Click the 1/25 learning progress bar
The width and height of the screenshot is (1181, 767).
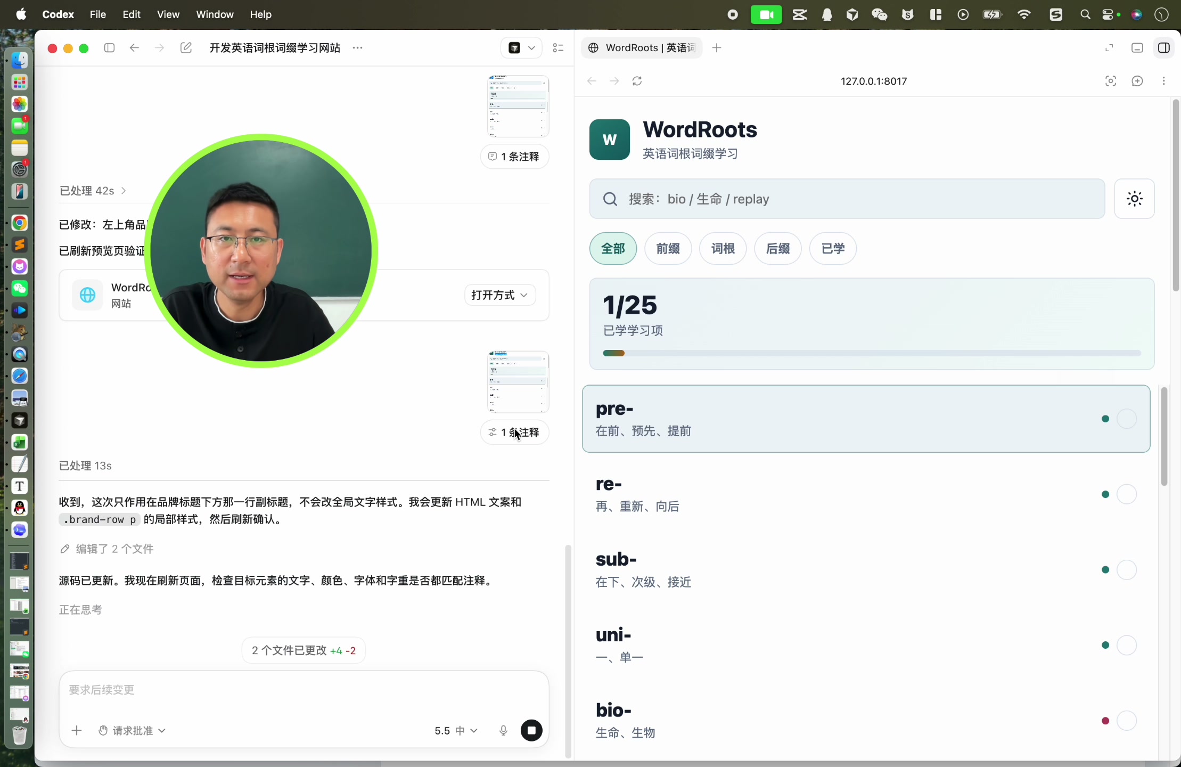click(871, 353)
